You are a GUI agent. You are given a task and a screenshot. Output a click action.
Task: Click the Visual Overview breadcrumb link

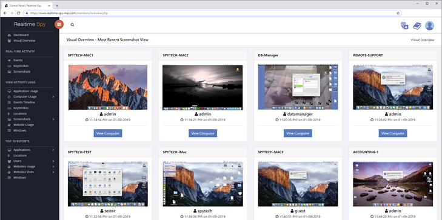pos(422,40)
